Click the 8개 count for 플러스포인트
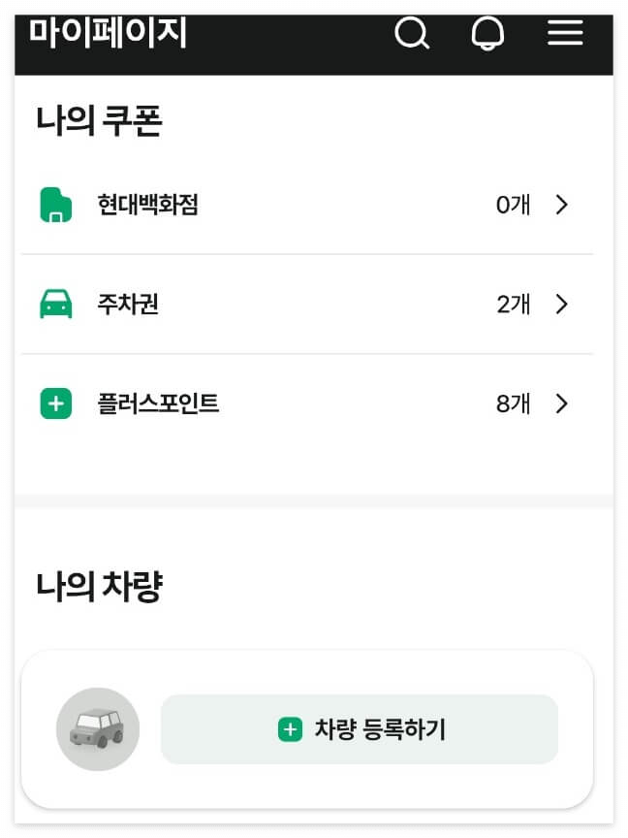Image resolution: width=628 pixels, height=838 pixels. pyautogui.click(x=513, y=403)
